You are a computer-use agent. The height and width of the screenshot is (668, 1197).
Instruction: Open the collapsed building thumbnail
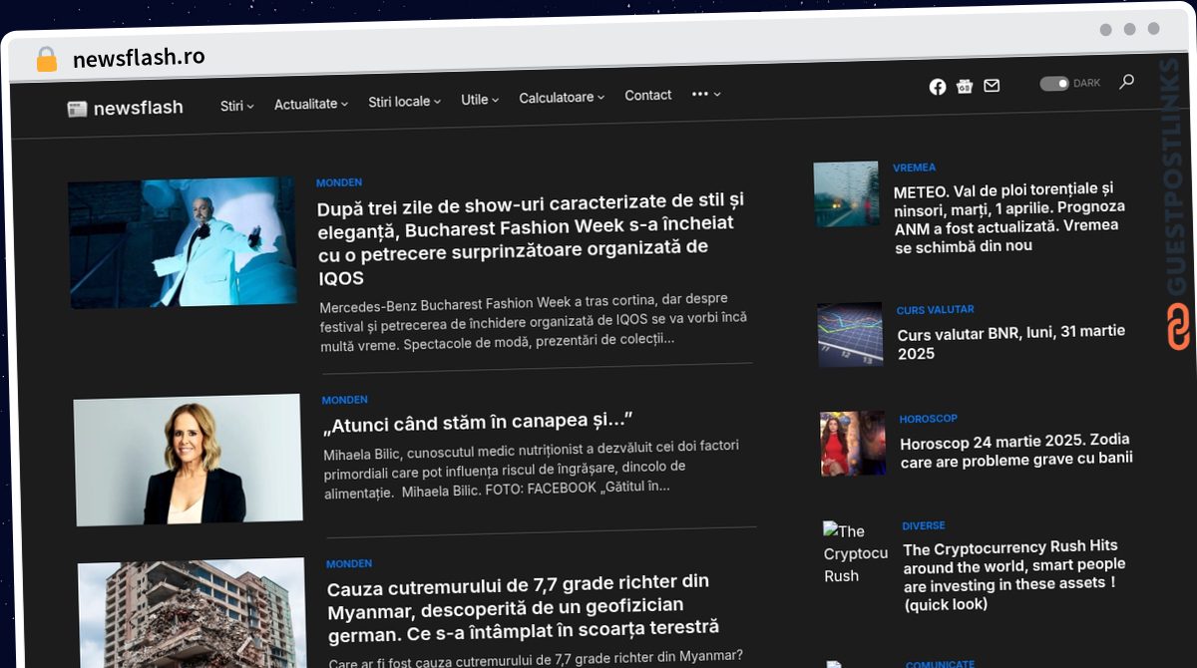click(193, 613)
